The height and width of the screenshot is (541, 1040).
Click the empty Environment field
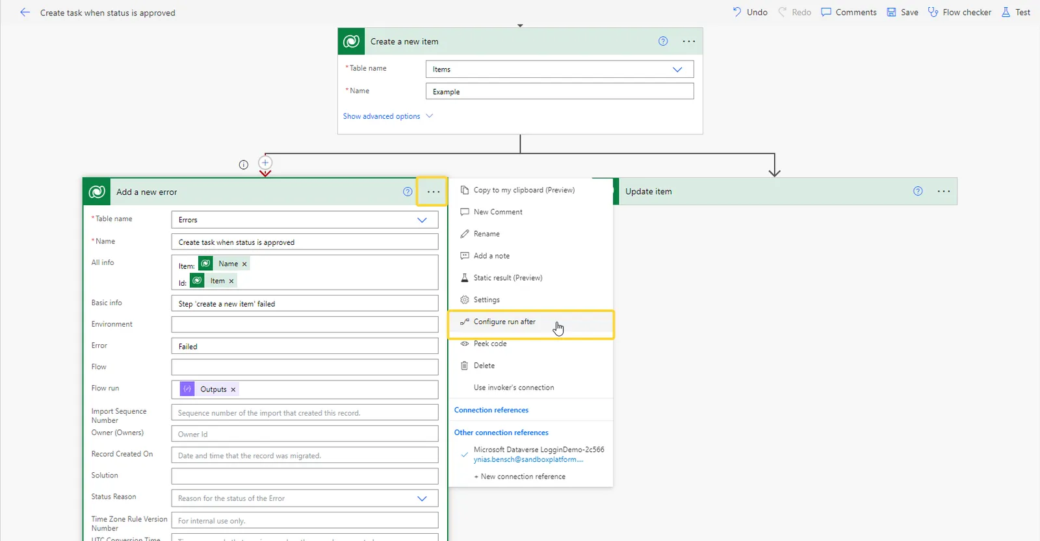point(305,325)
